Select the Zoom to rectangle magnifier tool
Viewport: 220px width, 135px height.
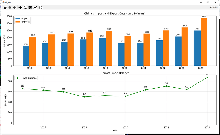point(25,8)
